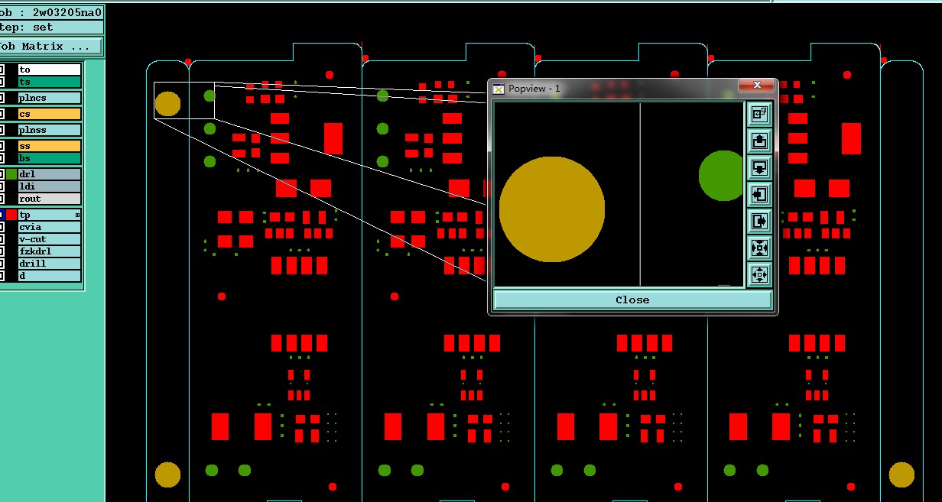Pan the Popview right with the right-arrow icon
The image size is (942, 502).
(x=759, y=222)
